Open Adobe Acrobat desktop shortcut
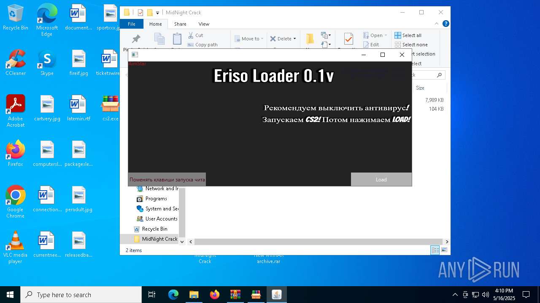 (16, 111)
